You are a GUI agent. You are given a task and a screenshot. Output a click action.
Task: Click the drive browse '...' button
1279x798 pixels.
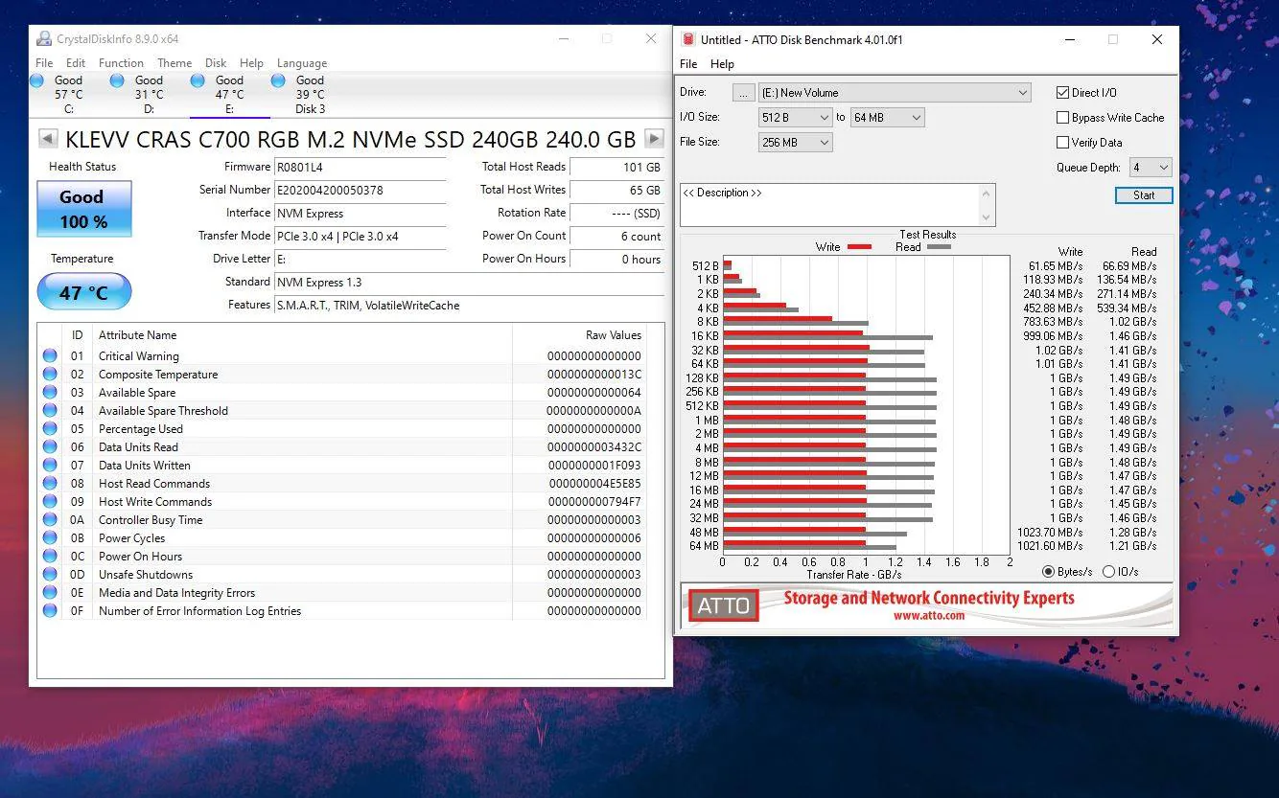(x=743, y=93)
